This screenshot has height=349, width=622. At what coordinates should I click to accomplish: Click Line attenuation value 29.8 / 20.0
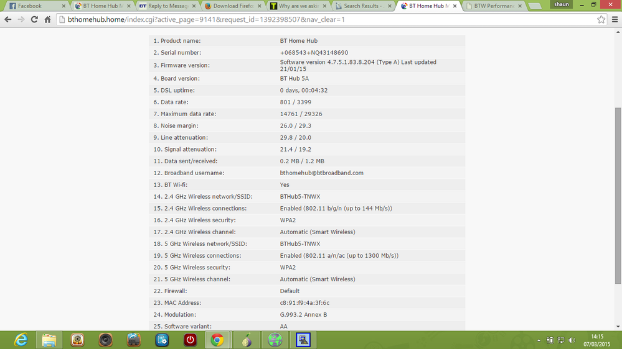click(x=296, y=138)
